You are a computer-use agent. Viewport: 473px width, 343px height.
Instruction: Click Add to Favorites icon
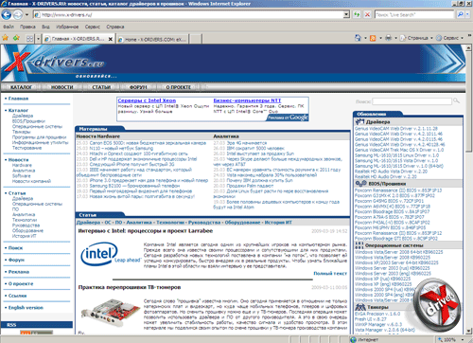(16, 38)
